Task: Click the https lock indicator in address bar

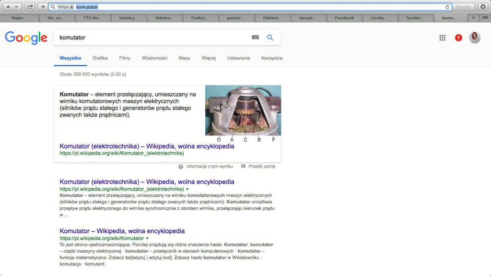Action: [x=66, y=7]
